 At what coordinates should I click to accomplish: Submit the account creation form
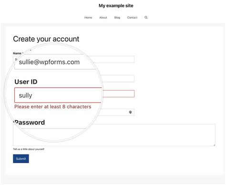(21, 159)
